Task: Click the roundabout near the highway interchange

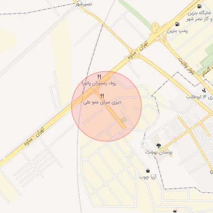Action: [155, 26]
